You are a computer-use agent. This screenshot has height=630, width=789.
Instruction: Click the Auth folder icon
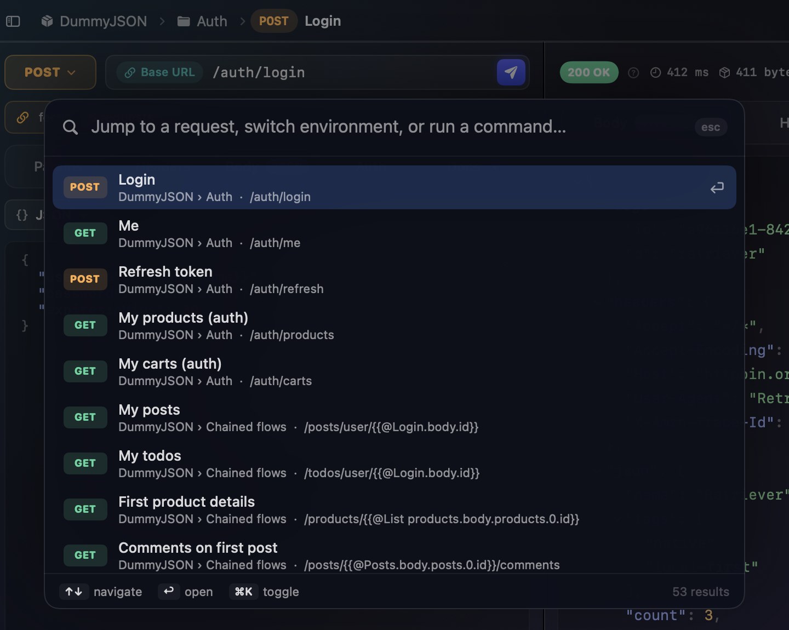184,21
